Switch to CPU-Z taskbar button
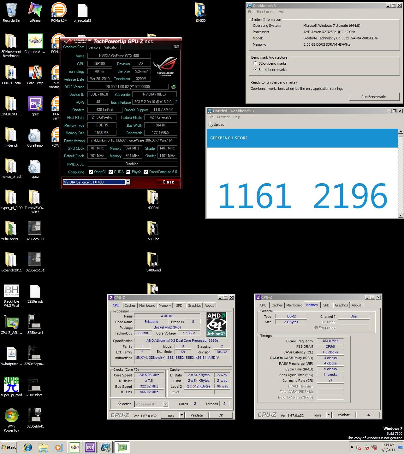 [x=90, y=447]
